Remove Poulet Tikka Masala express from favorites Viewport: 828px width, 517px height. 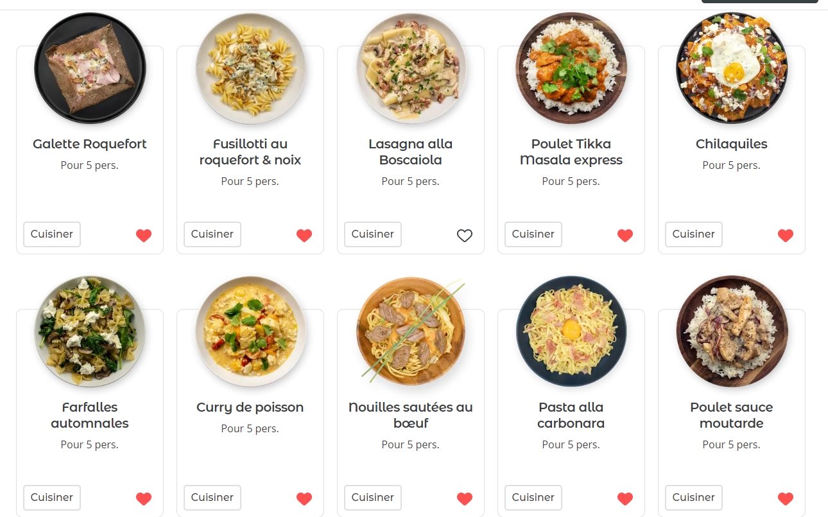(x=625, y=235)
